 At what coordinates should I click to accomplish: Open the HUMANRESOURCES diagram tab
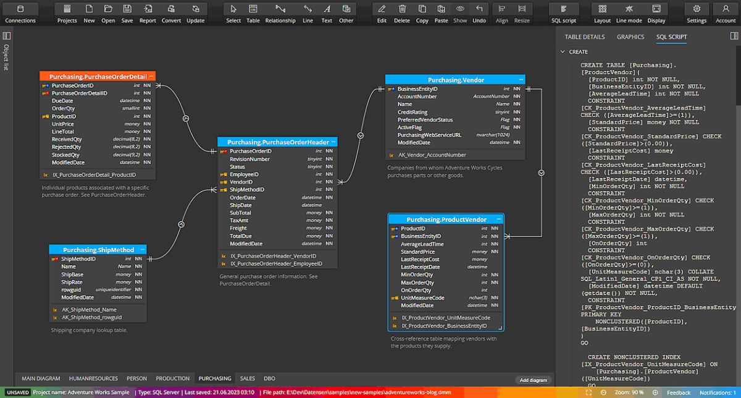click(93, 378)
